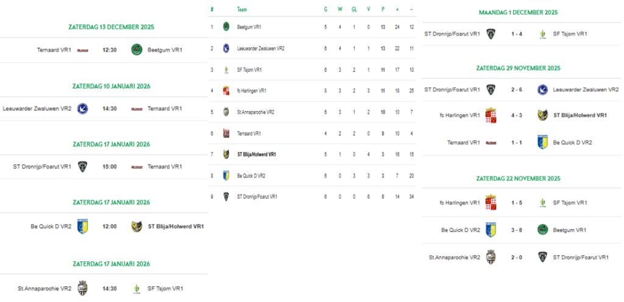624x302 pixels.
Task: Click ST Dronrijp/Foarut logo in 1 December result
Action: (x=491, y=34)
